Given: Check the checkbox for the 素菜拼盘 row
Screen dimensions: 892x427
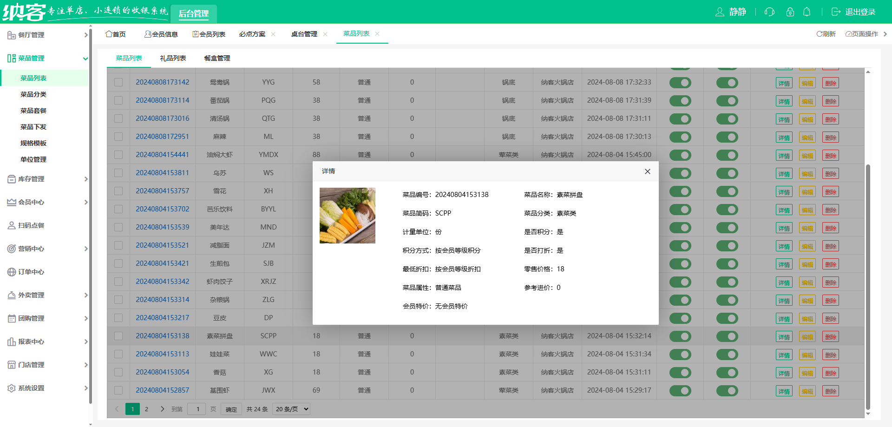Looking at the screenshot, I should (x=118, y=336).
